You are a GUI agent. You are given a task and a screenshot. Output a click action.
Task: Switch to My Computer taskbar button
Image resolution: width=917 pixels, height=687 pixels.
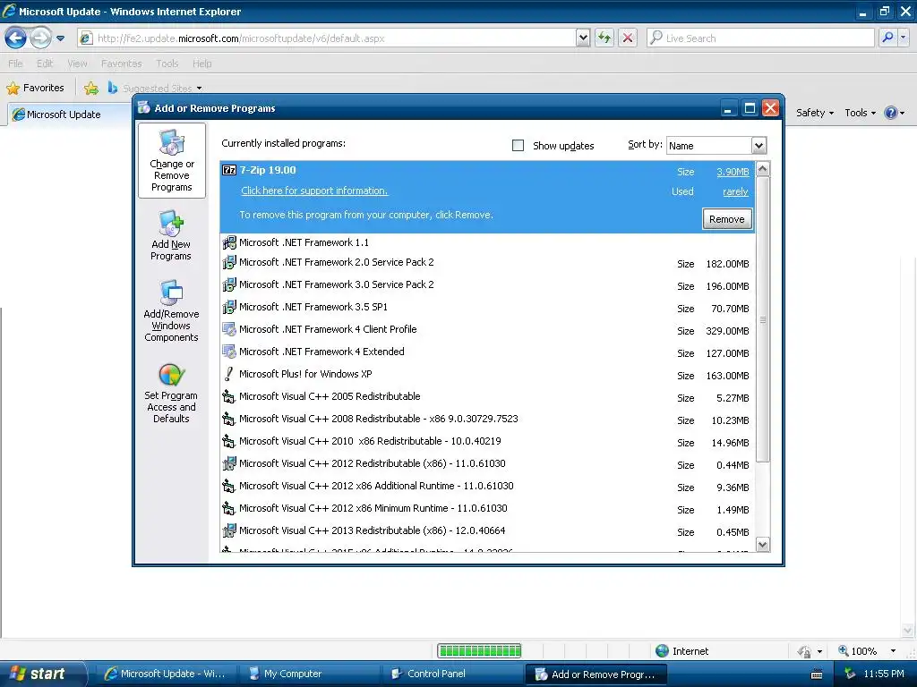[308, 674]
